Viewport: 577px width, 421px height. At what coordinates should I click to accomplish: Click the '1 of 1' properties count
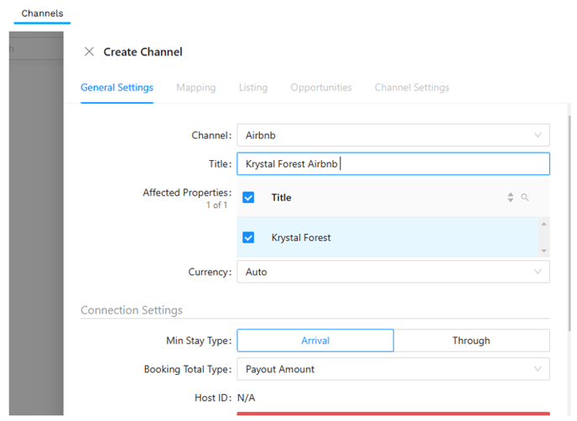pos(216,205)
